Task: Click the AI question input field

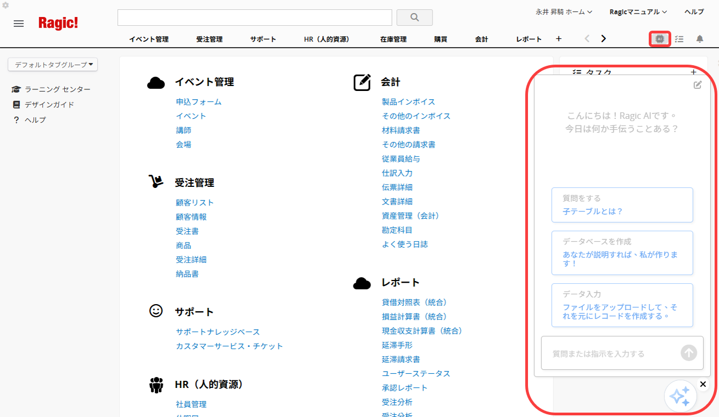Action: [x=609, y=353]
